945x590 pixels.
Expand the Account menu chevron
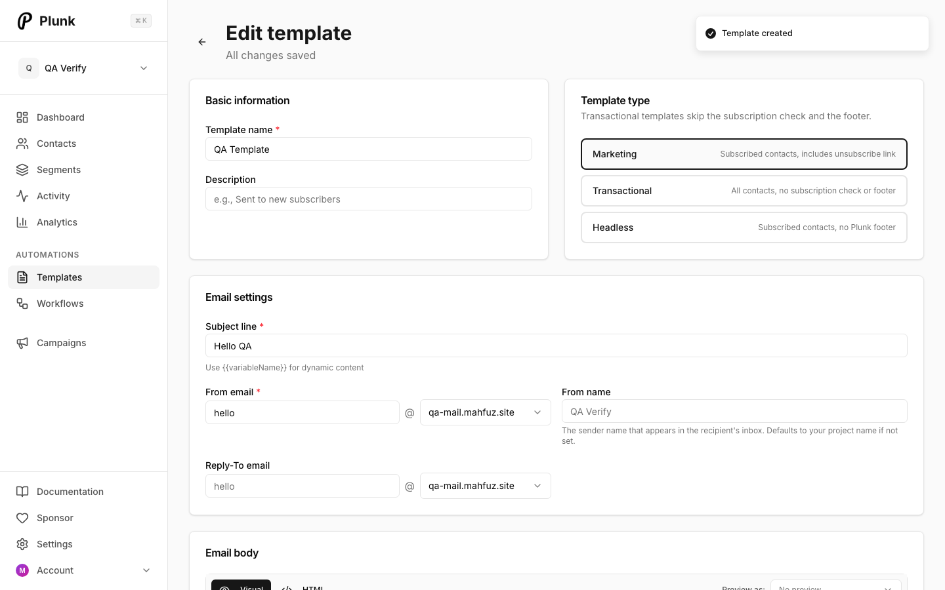(x=146, y=570)
